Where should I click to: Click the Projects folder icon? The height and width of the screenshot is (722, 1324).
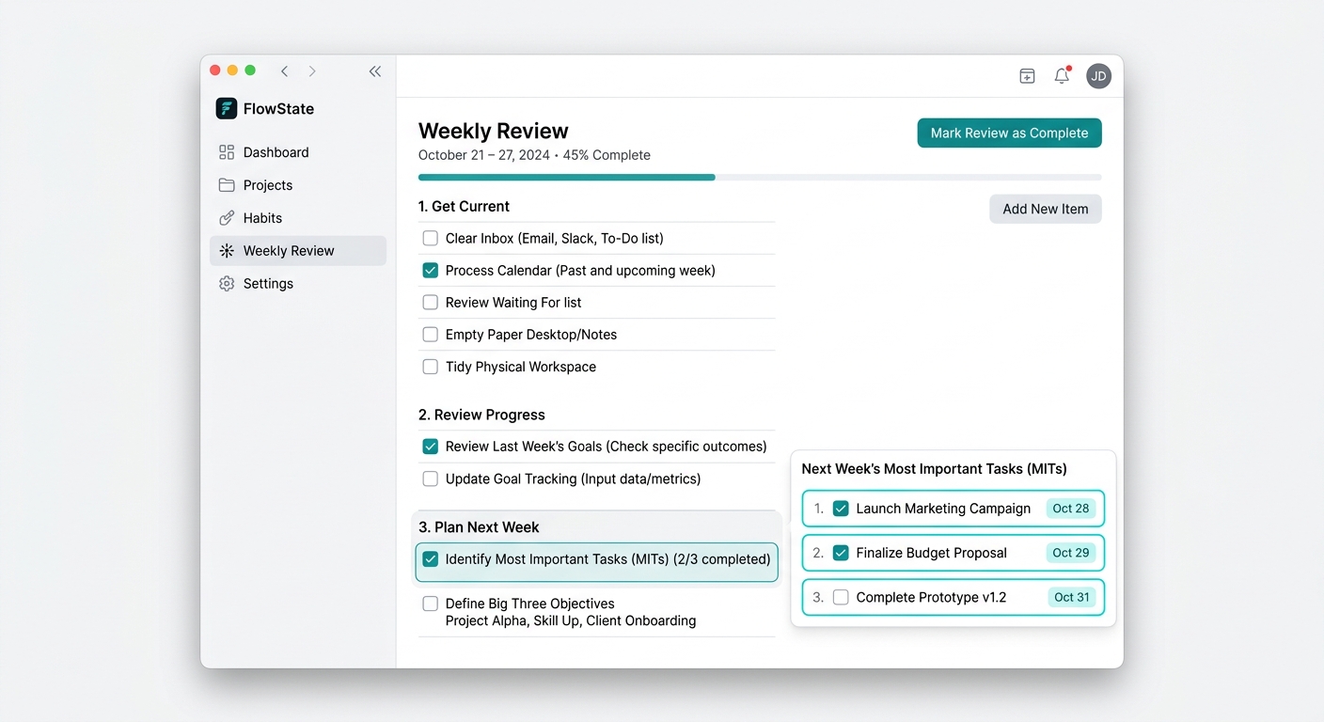[x=227, y=185]
